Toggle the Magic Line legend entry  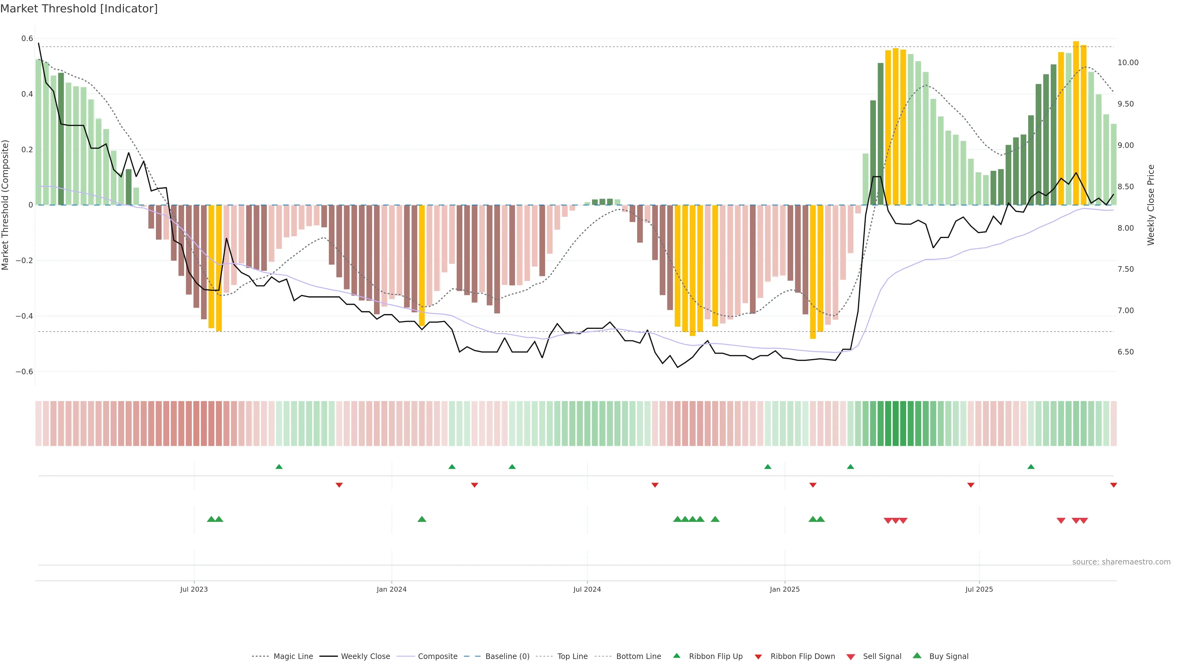pyautogui.click(x=293, y=657)
